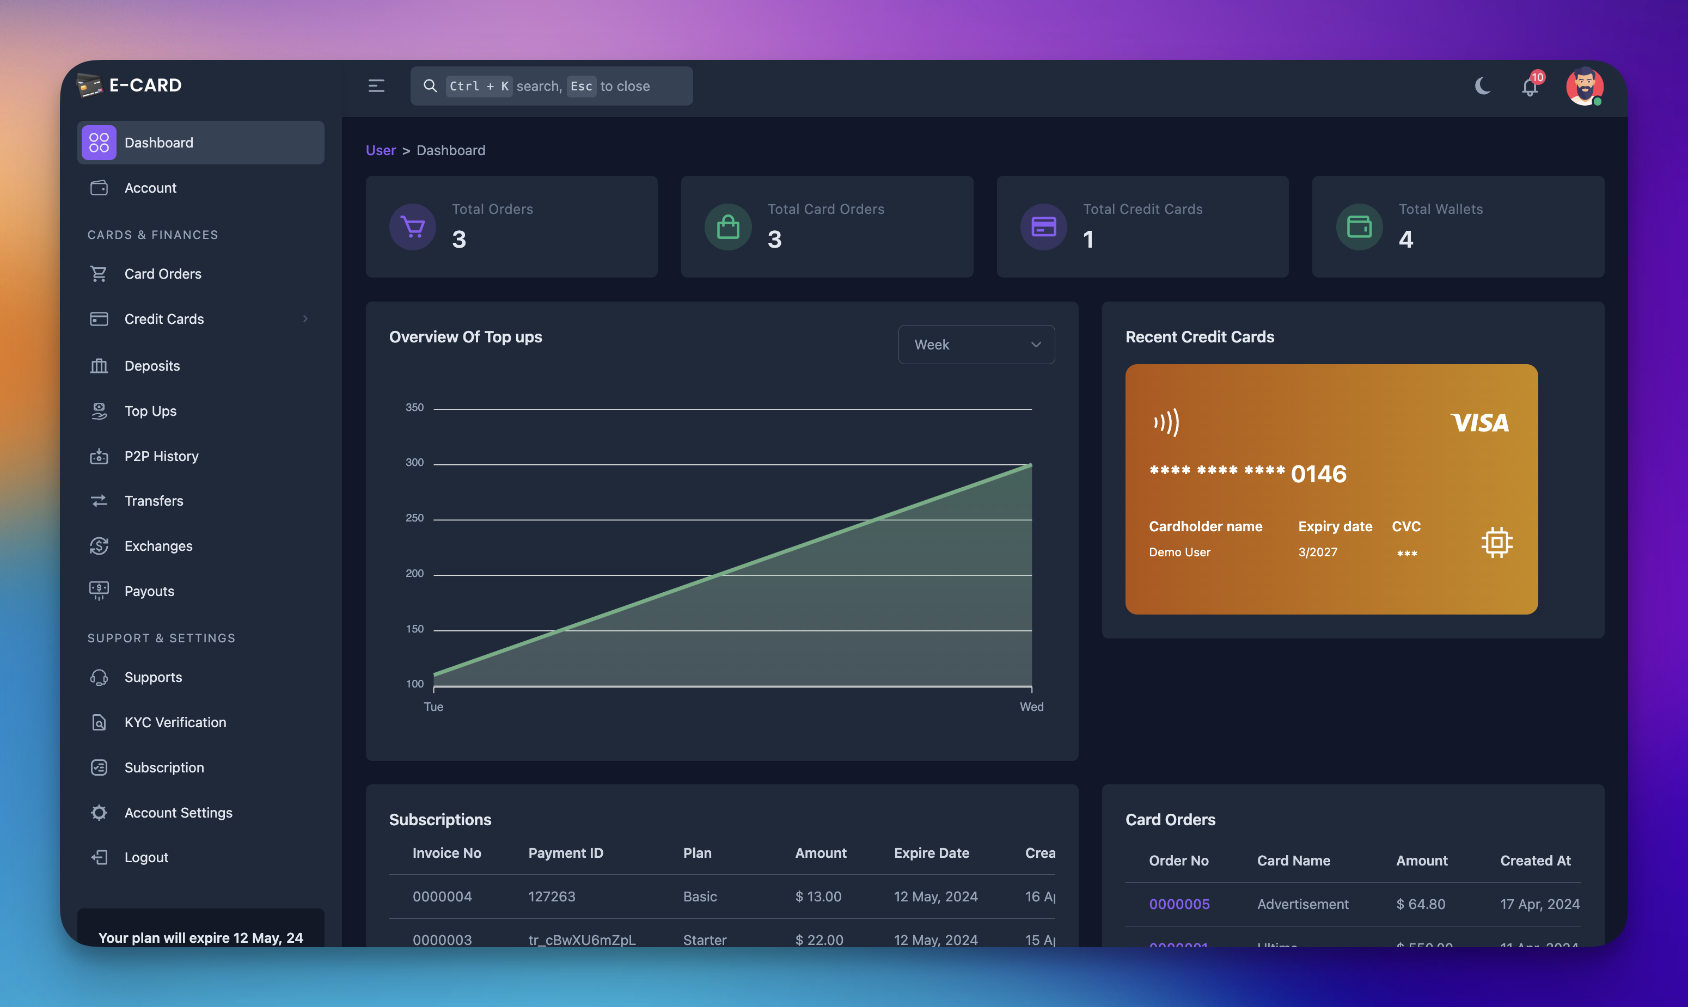Viewport: 1688px width, 1007px height.
Task: Select the Deposits icon in sidebar
Action: click(x=99, y=365)
